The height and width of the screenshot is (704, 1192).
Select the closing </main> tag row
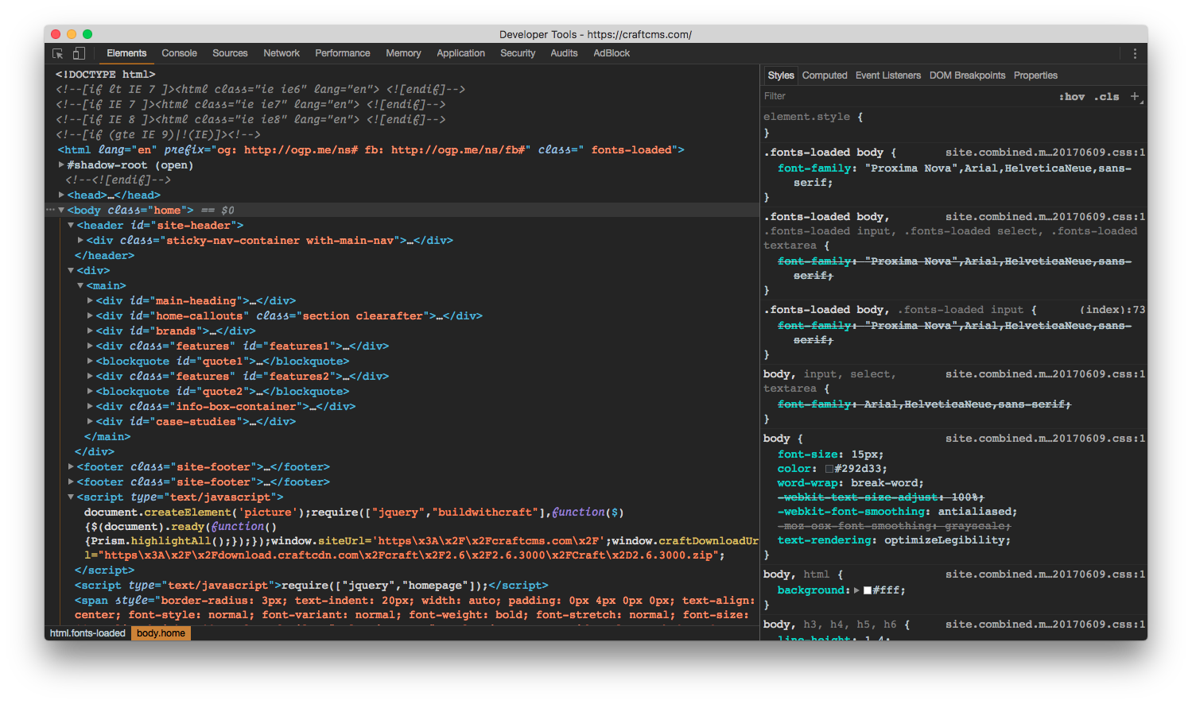point(107,436)
